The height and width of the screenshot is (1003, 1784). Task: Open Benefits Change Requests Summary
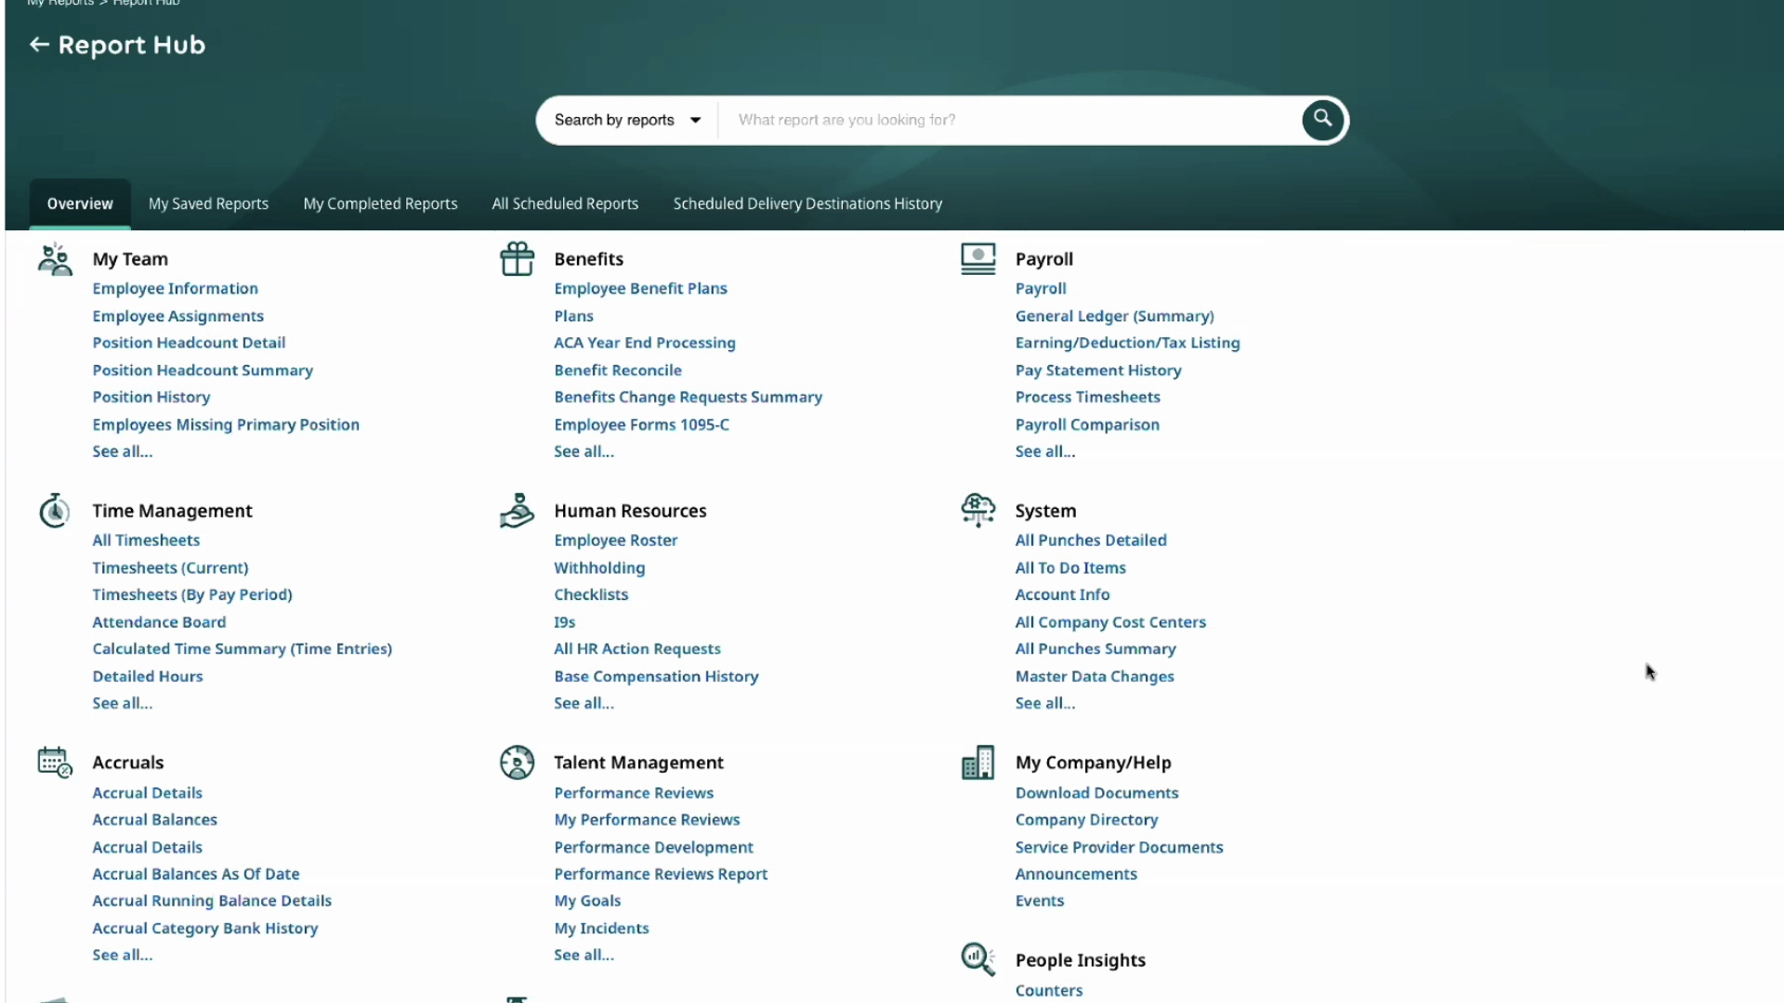tap(689, 397)
